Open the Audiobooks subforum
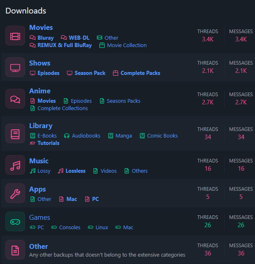Viewport: 255px width, 264px height. coord(86,135)
